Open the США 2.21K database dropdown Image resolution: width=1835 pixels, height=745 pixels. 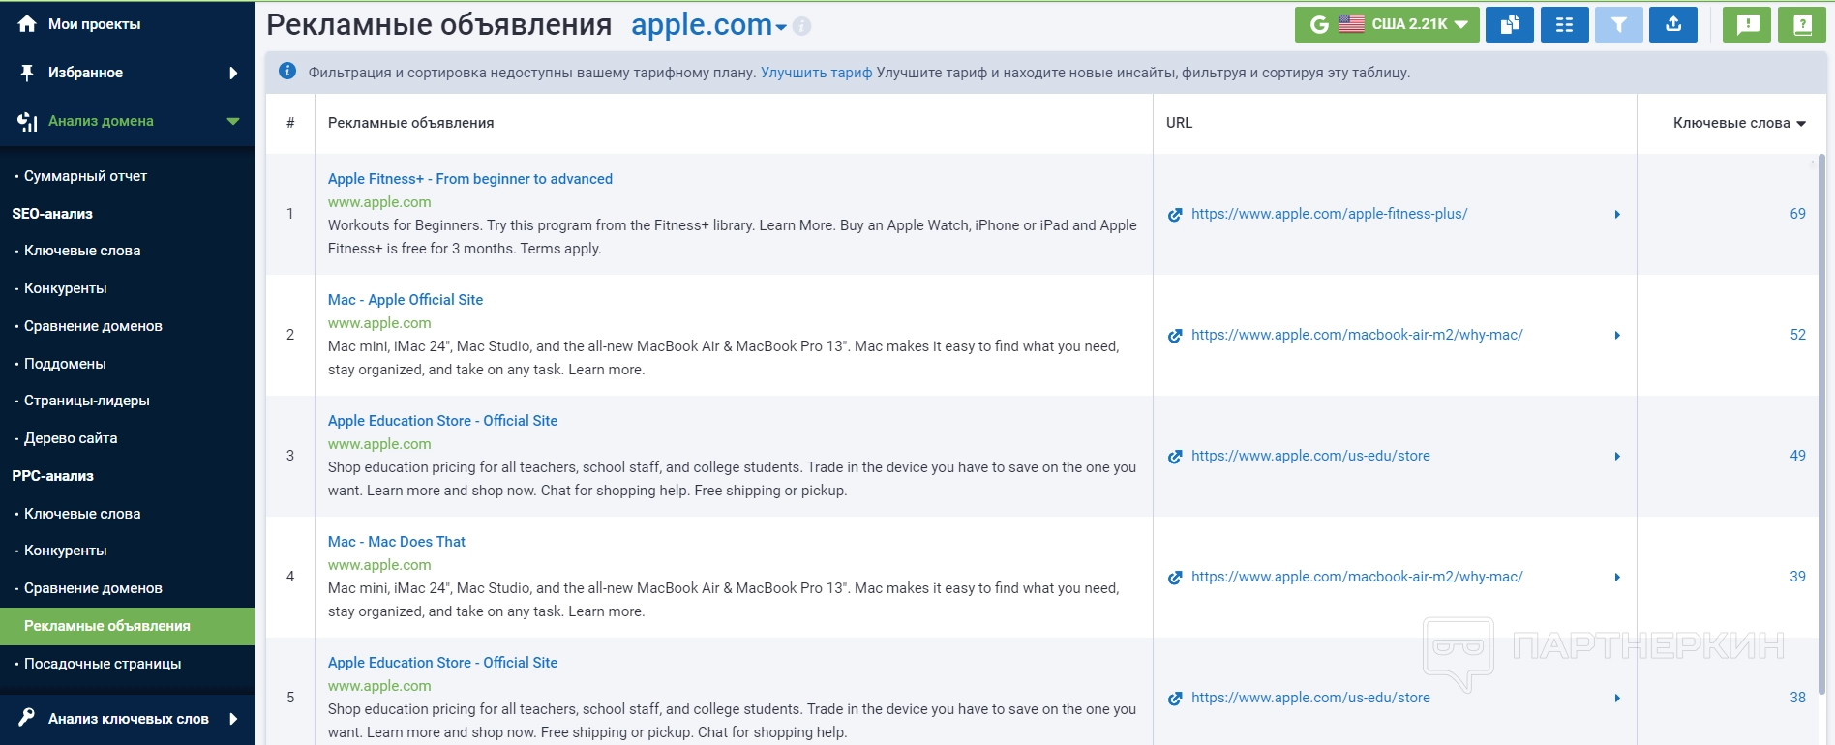pos(1387,25)
